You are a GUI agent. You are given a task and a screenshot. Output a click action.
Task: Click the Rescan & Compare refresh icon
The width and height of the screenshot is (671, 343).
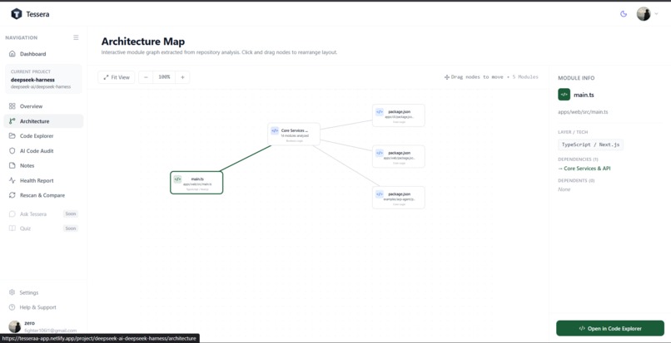point(12,195)
